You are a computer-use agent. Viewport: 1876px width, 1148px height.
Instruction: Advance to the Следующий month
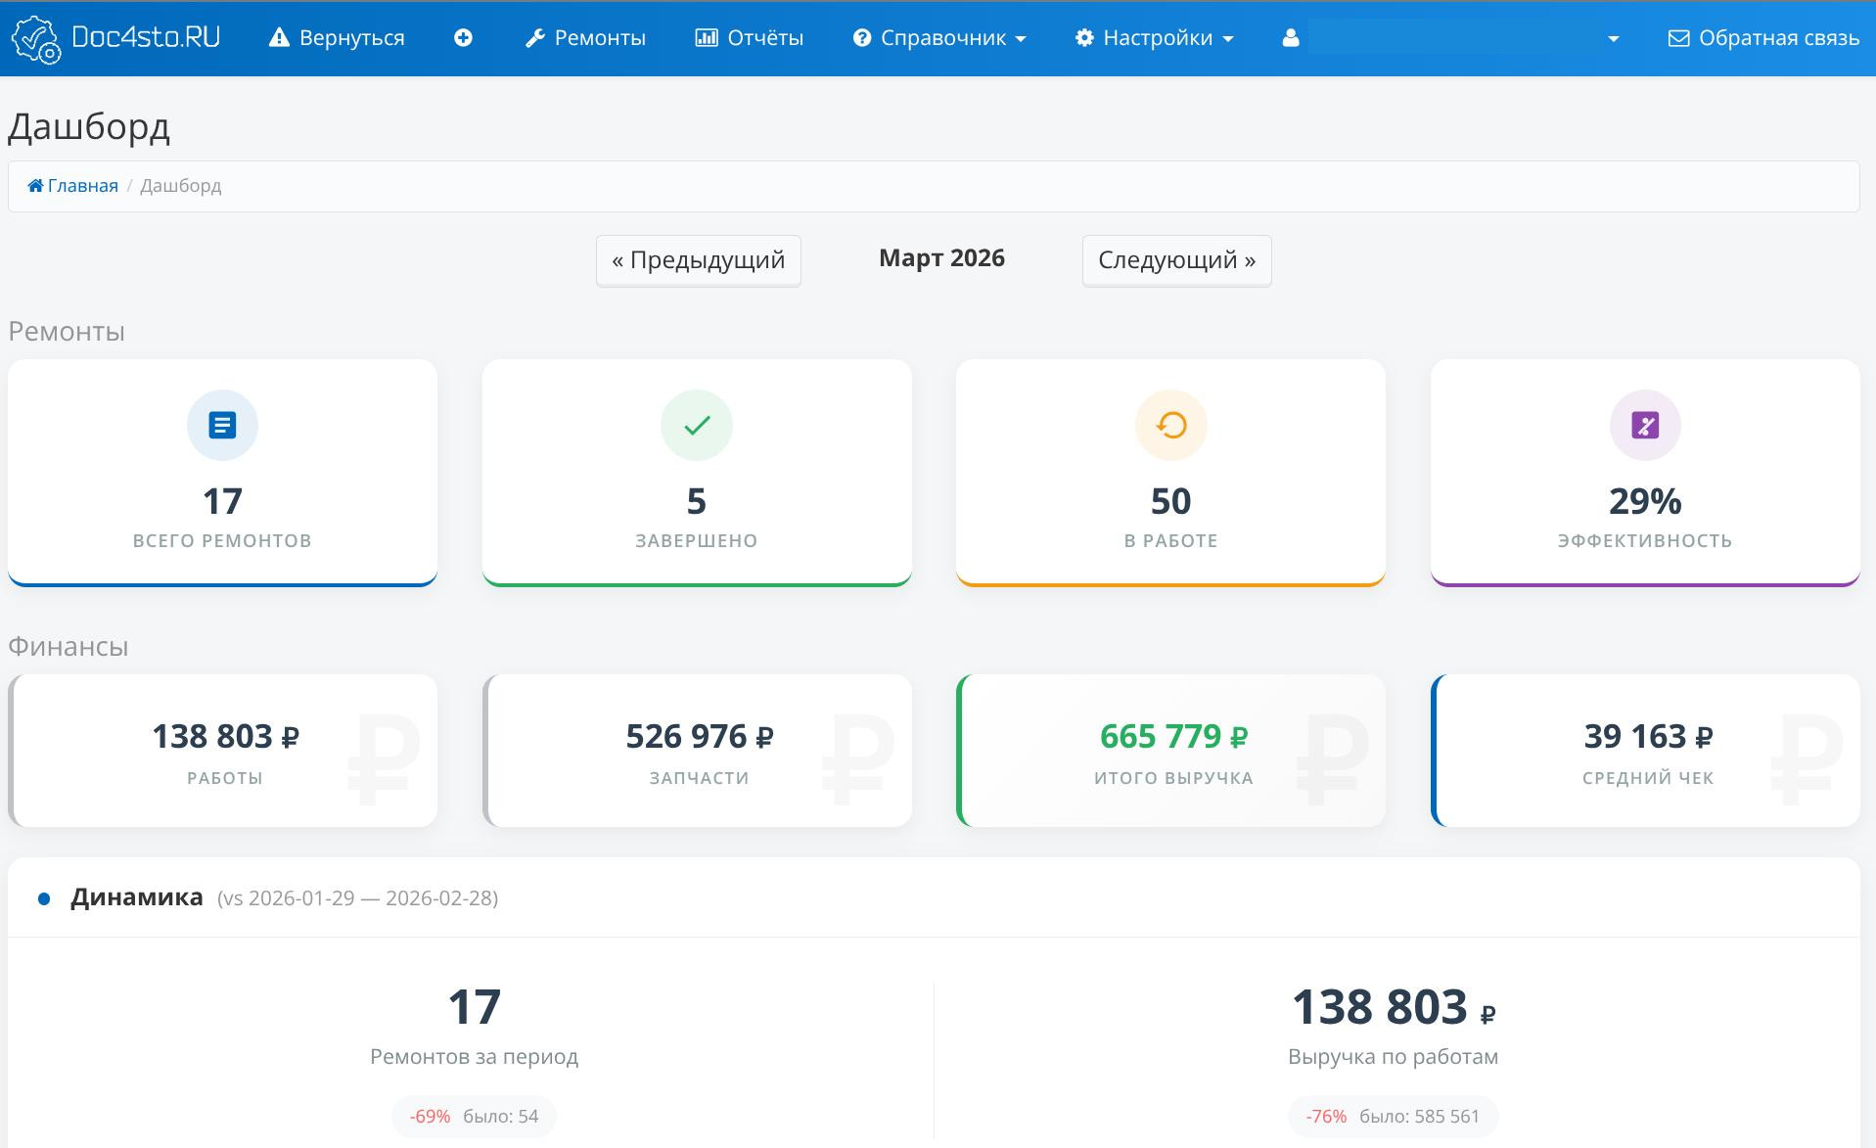[x=1176, y=260]
